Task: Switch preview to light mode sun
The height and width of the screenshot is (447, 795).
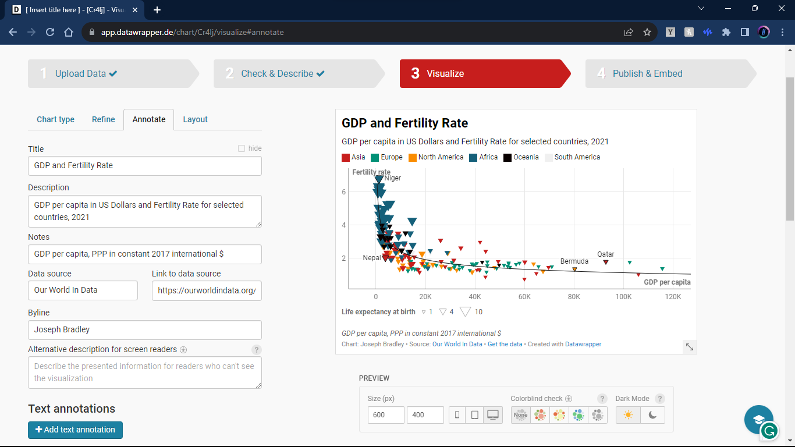Action: coord(628,415)
